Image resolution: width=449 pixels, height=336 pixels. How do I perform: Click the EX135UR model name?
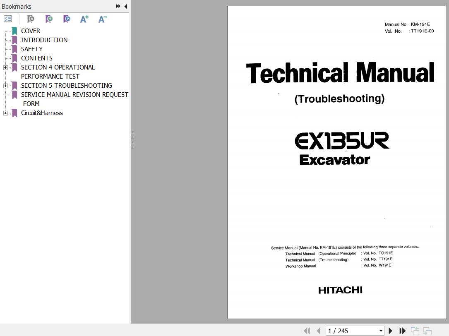342,141
